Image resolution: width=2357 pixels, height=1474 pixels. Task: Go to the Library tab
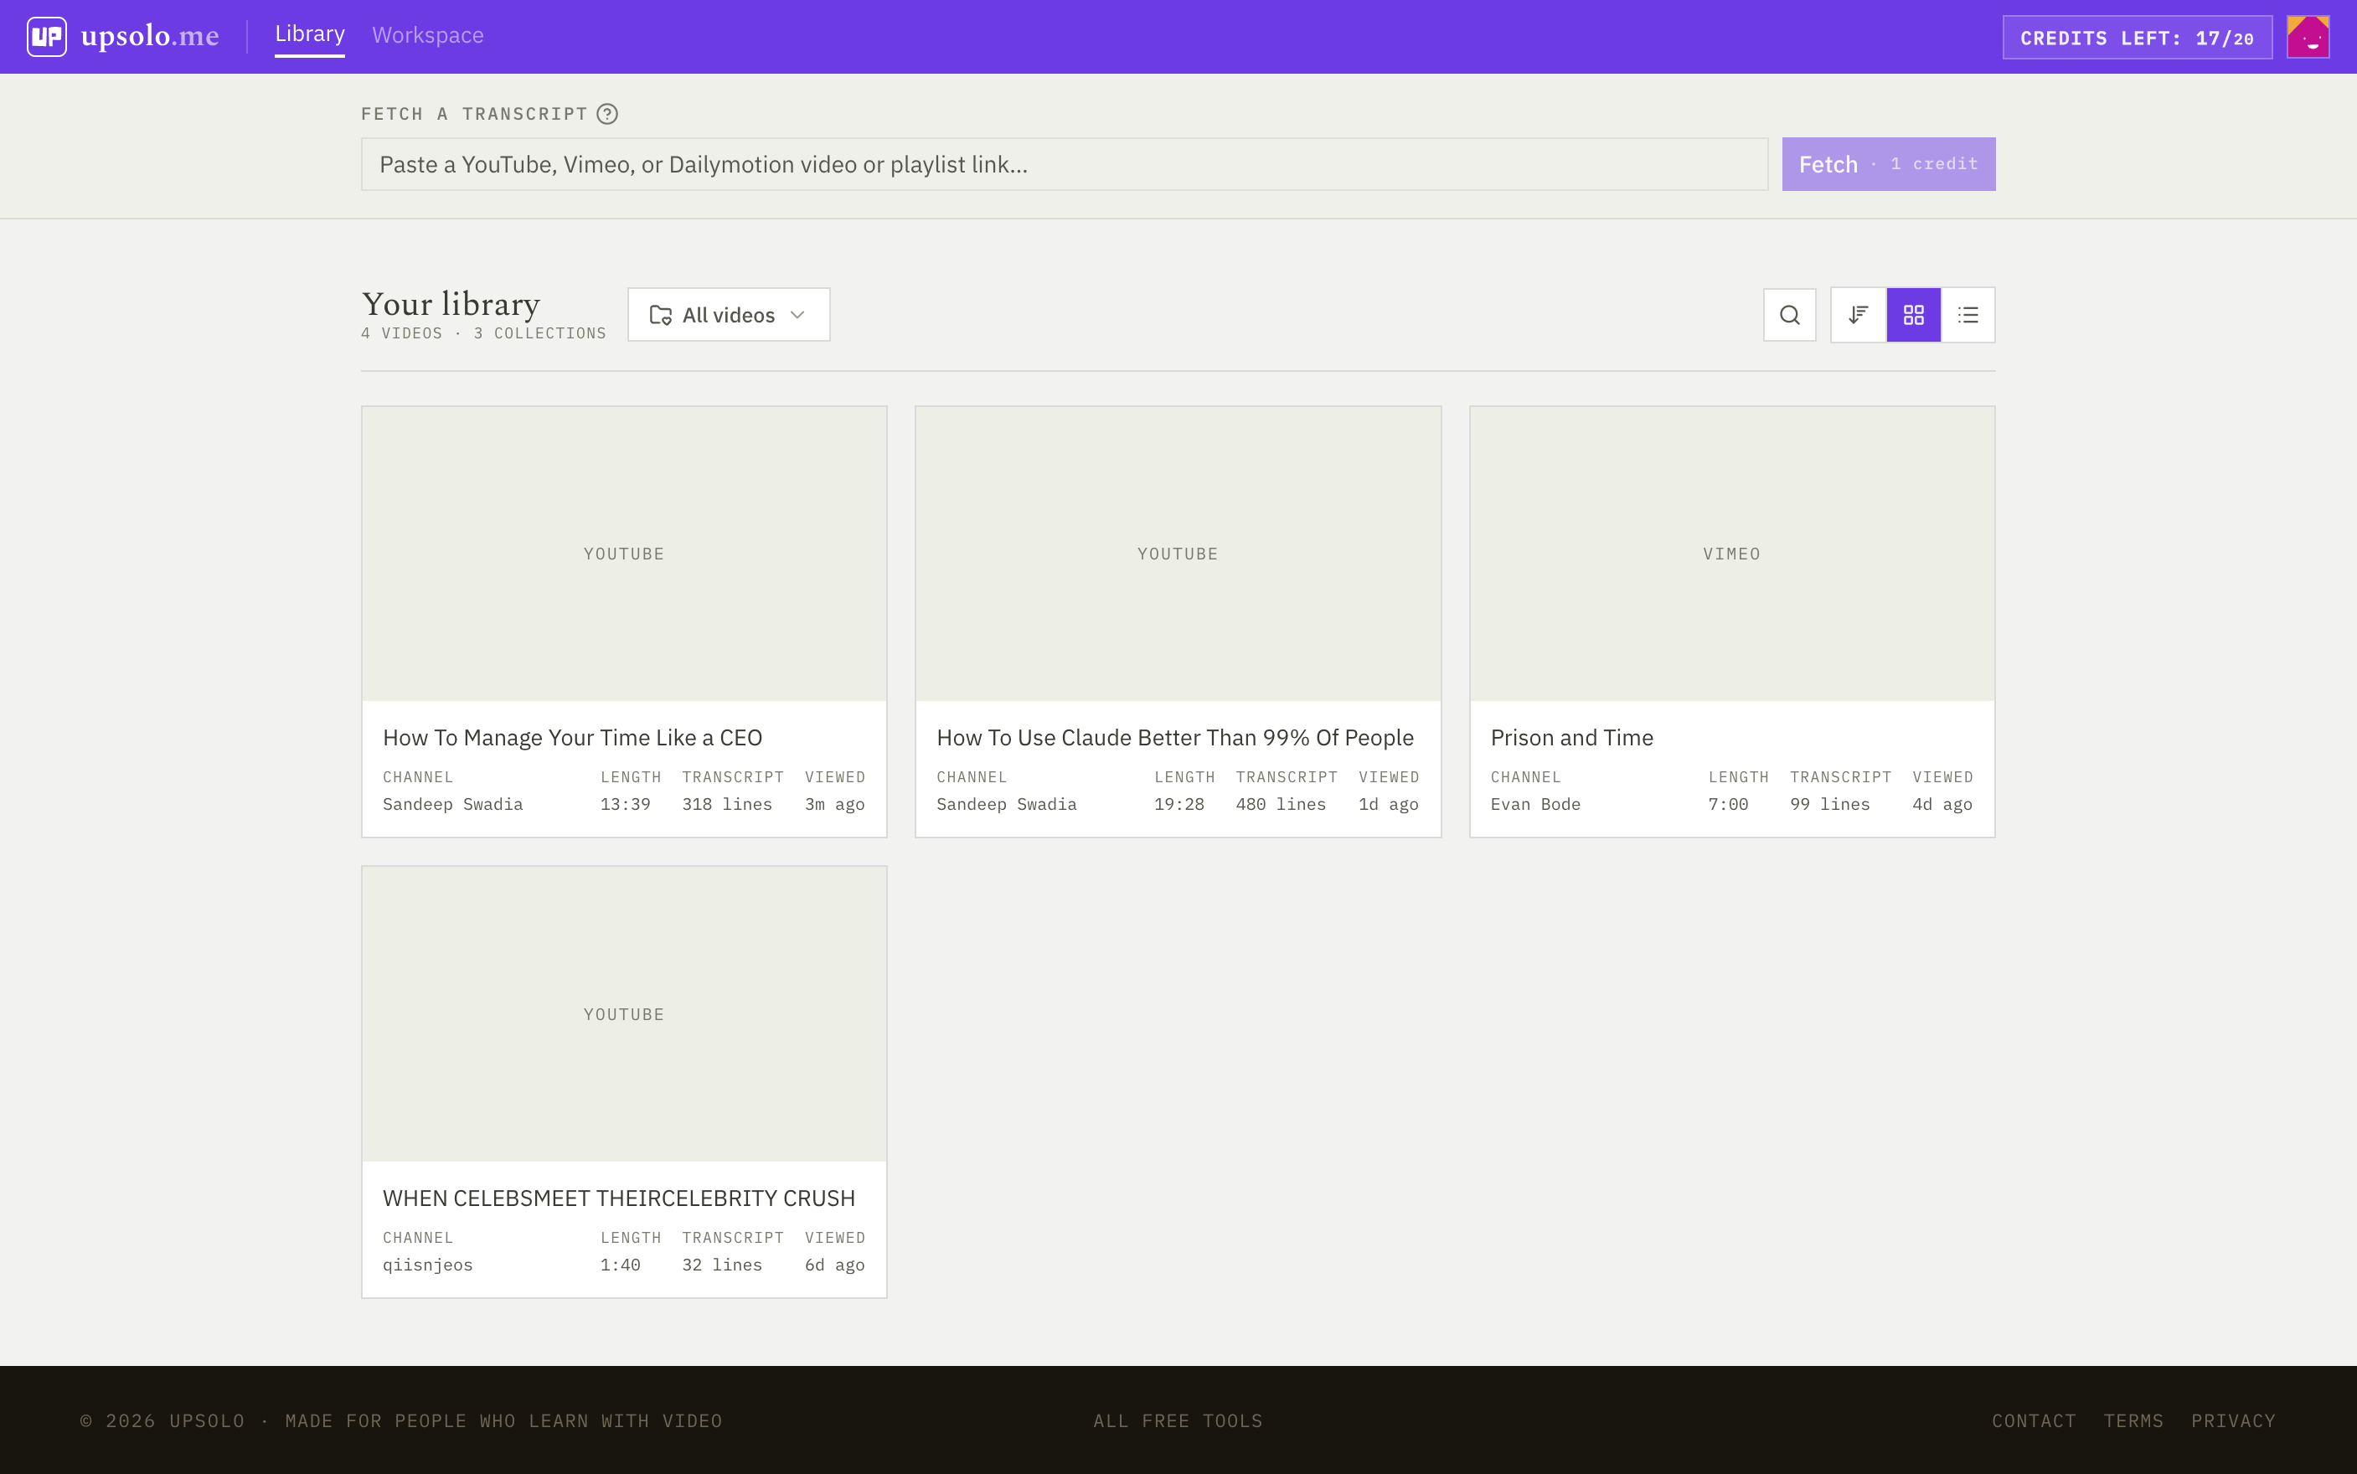click(310, 35)
